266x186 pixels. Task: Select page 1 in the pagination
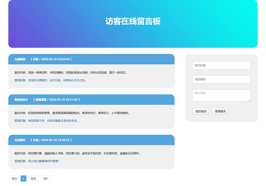point(23,179)
